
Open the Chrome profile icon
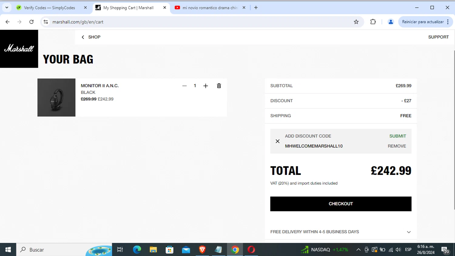tap(391, 22)
